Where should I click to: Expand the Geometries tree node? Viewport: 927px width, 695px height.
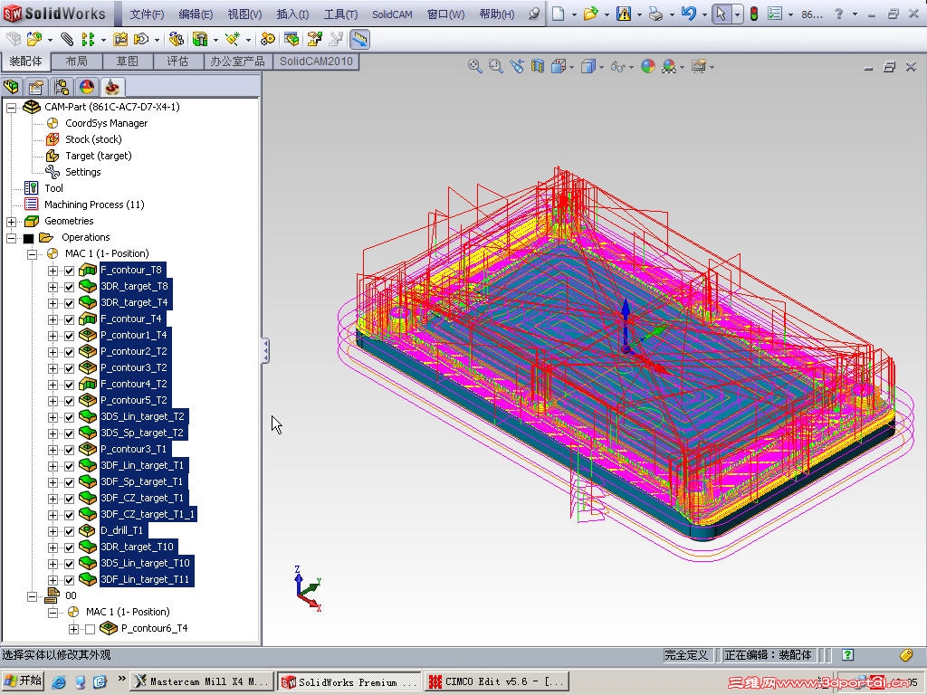[x=11, y=222]
